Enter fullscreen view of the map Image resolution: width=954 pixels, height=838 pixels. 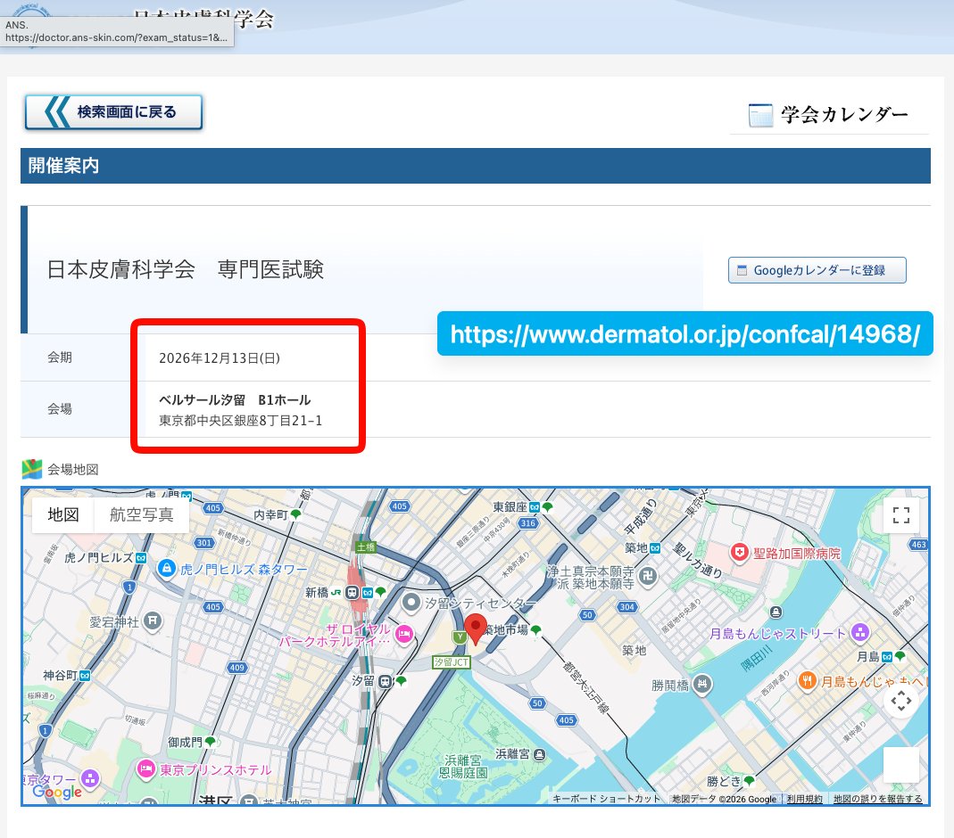pyautogui.click(x=900, y=514)
